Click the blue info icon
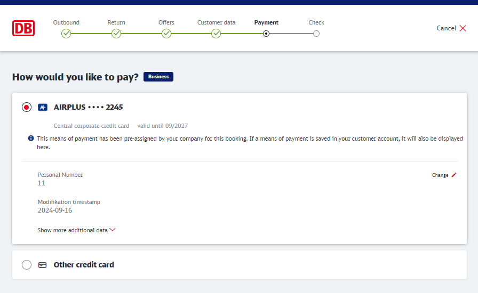 tap(31, 139)
